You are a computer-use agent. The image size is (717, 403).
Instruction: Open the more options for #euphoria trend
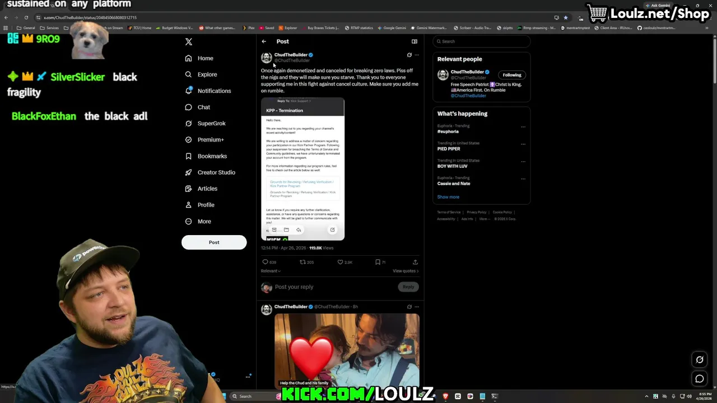(523, 126)
